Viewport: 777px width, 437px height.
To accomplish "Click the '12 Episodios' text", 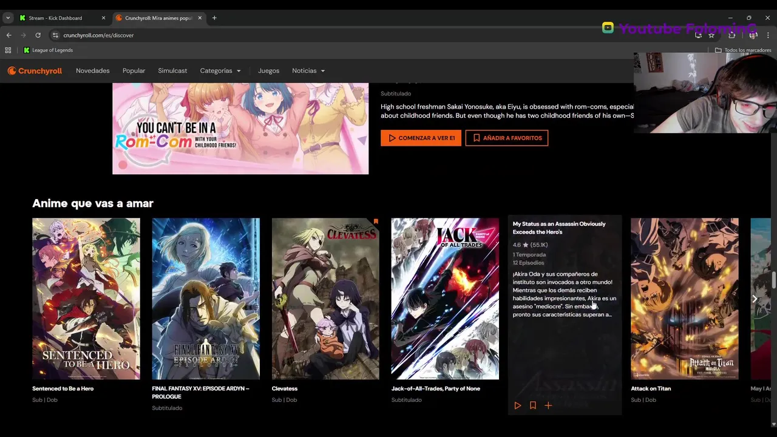I will [528, 263].
